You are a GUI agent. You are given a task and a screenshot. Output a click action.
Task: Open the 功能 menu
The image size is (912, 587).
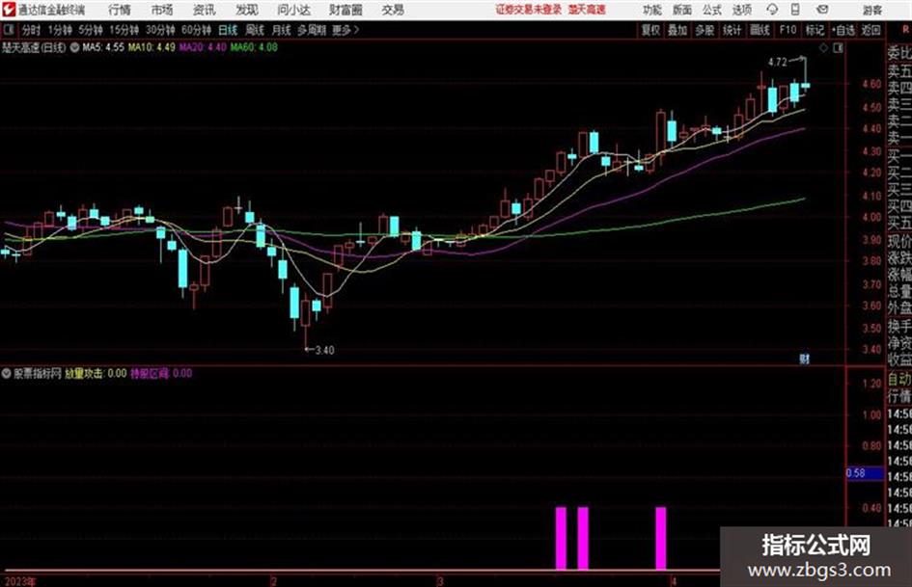pos(652,10)
